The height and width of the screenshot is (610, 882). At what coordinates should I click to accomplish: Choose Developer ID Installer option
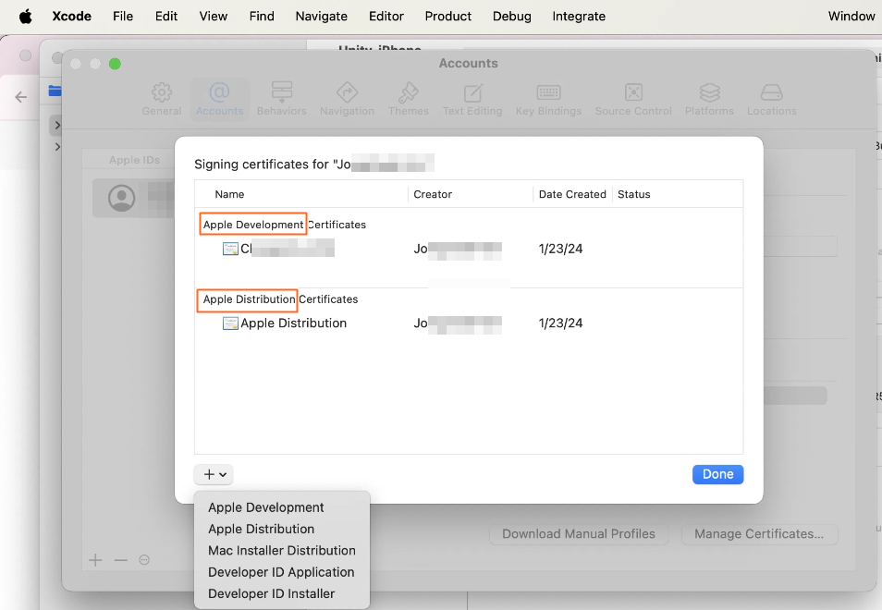pos(271,593)
